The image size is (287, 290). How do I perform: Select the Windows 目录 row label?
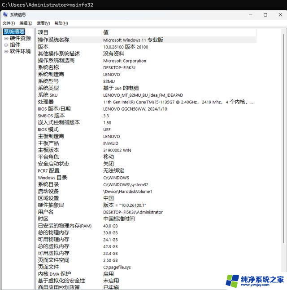[x=52, y=178]
